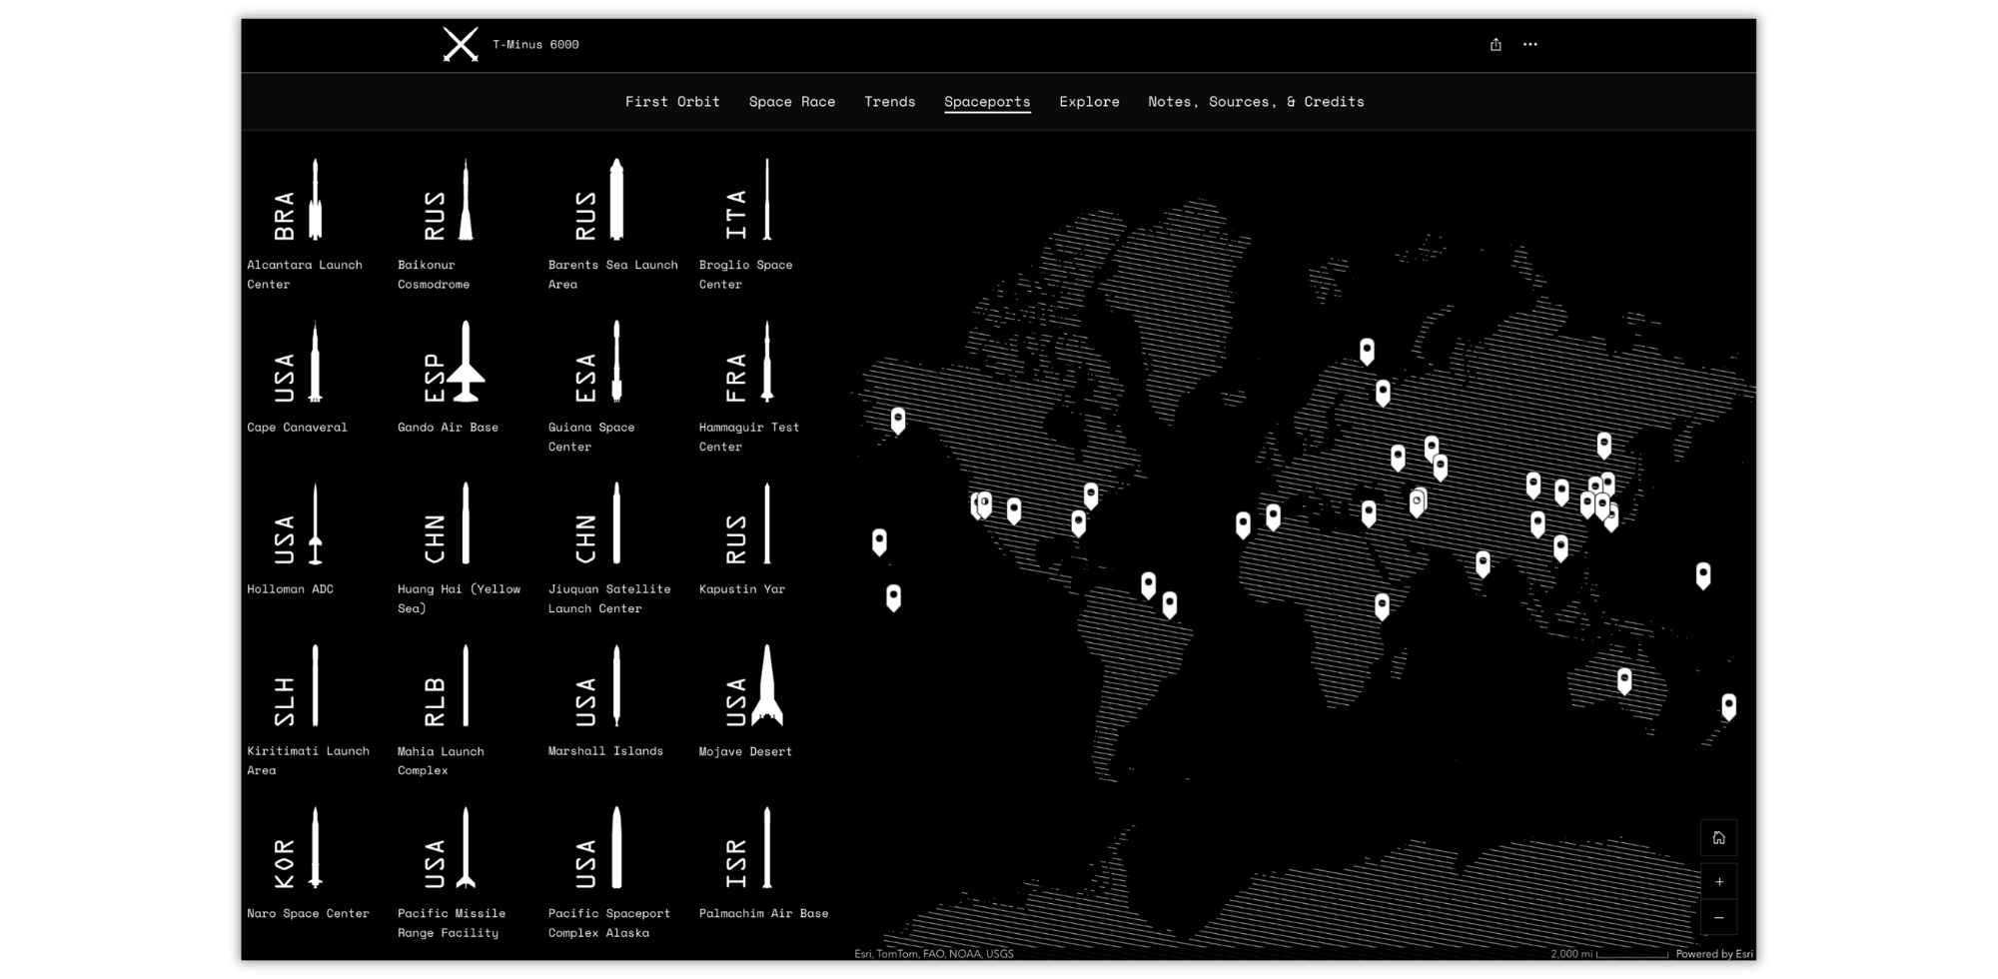Viewport: 1998px width, 979px height.
Task: Click the Baikonur Cosmodrome label
Action: coord(434,275)
